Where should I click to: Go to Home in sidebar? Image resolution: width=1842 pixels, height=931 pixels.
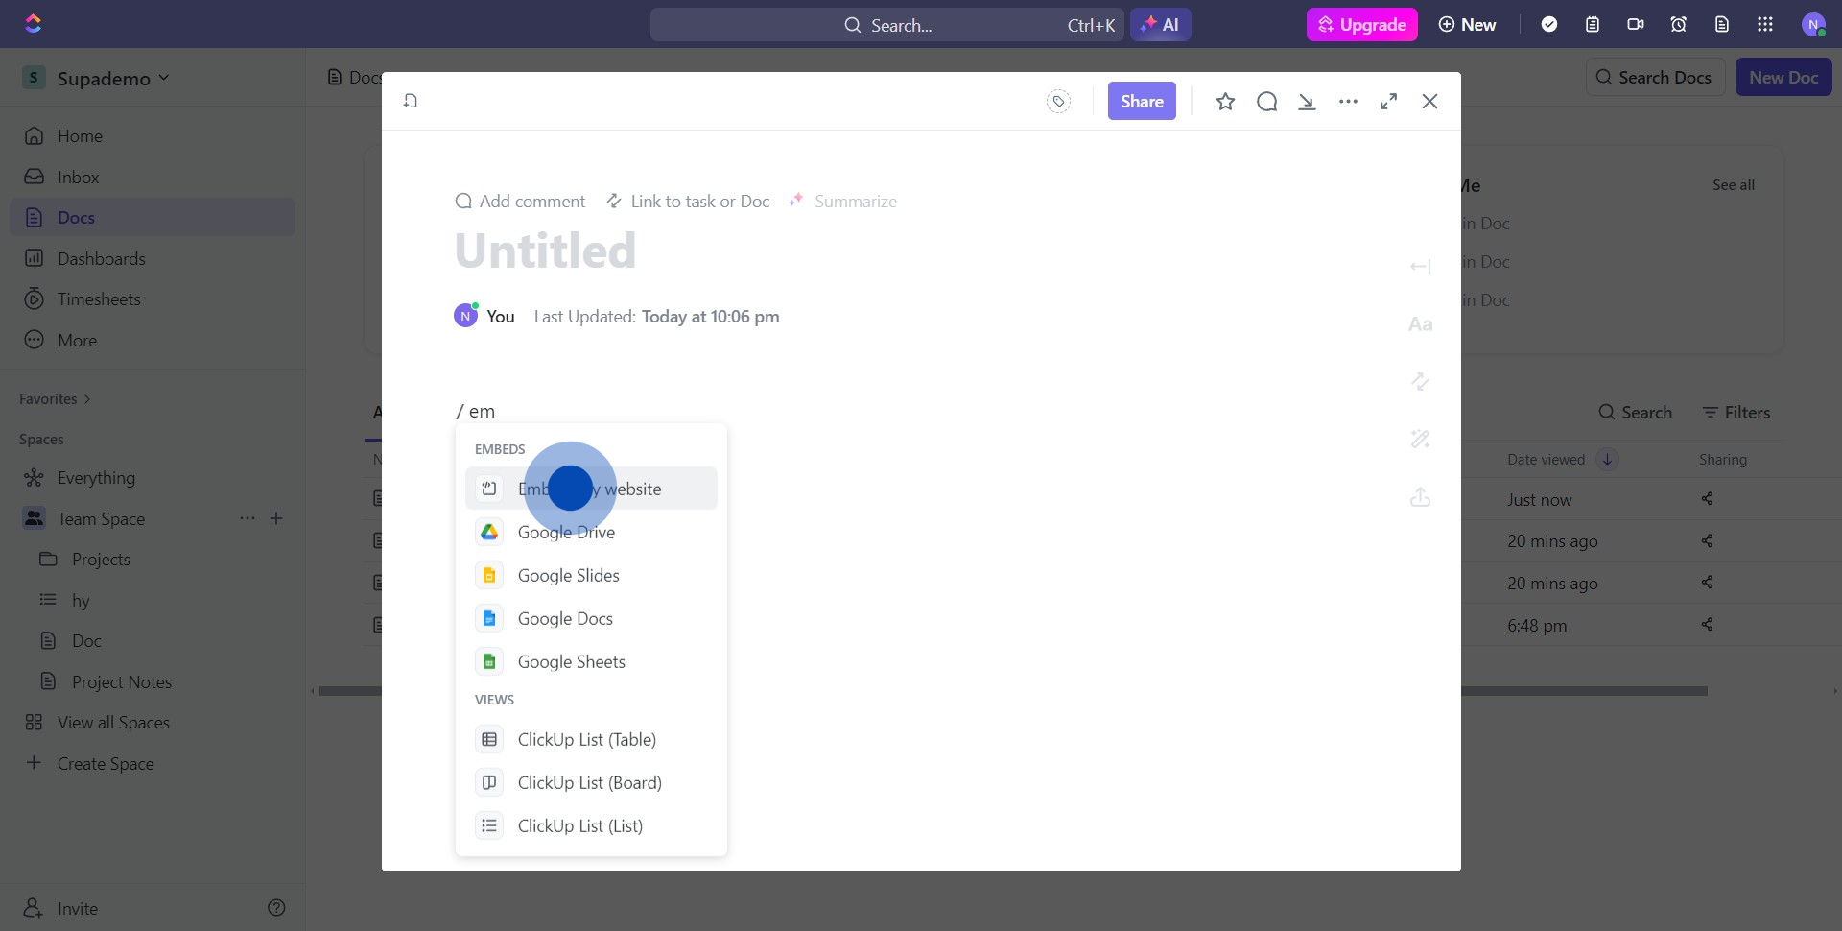point(153,136)
